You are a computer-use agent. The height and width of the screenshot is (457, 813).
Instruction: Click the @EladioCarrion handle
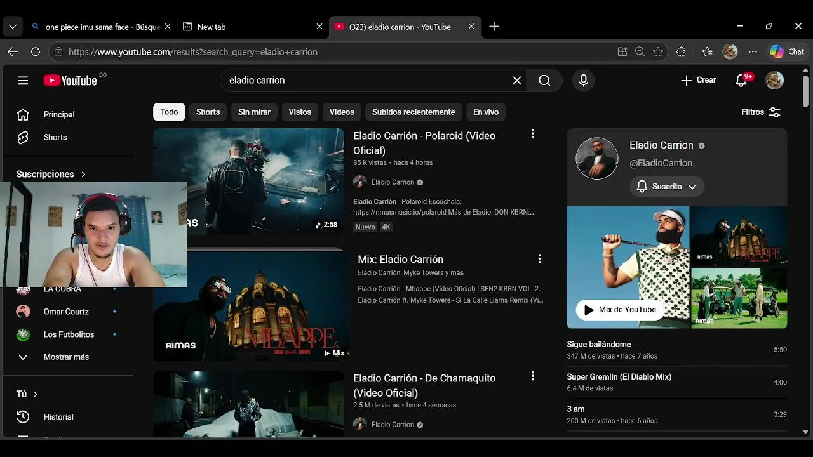click(661, 163)
